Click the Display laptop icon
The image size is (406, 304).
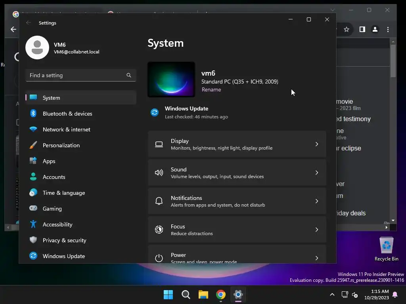tap(159, 144)
